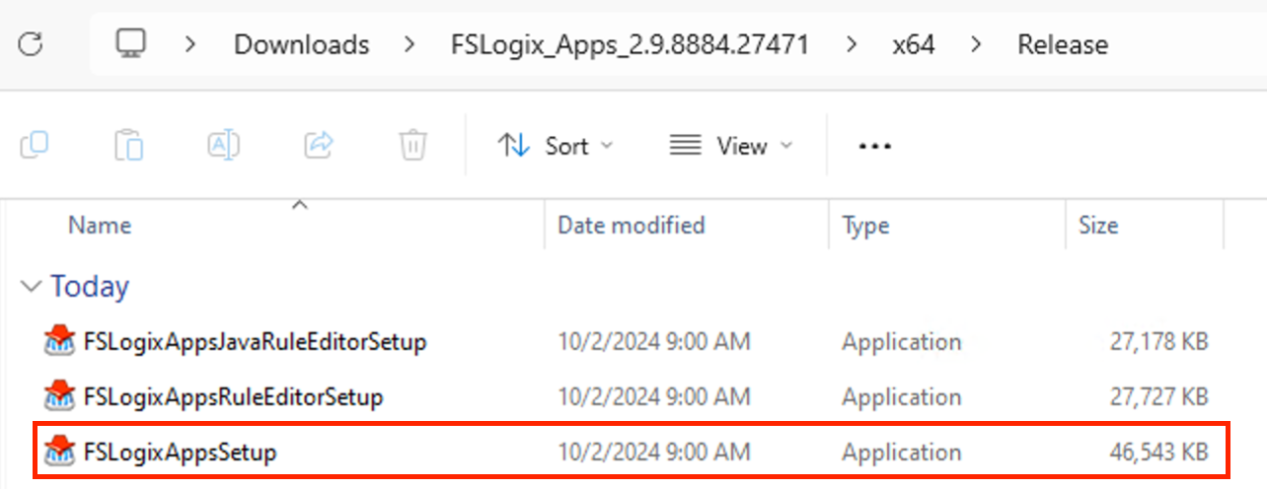Expand chevron after x64 breadcrumb
1267x489 pixels.
tap(976, 44)
